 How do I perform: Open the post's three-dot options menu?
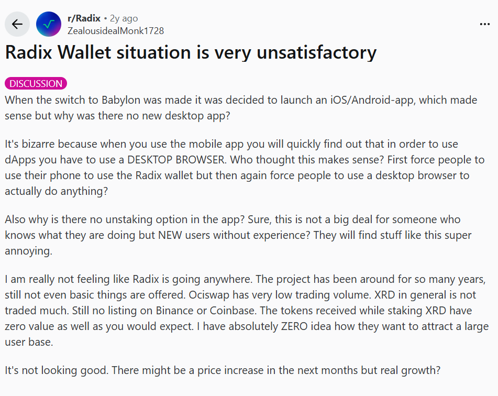point(485,24)
